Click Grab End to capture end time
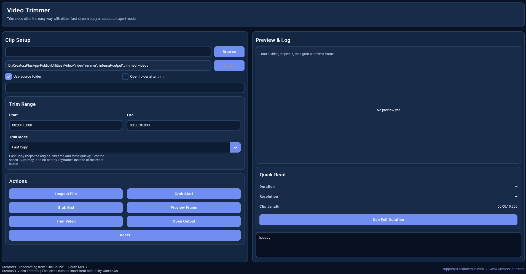The width and height of the screenshot is (526, 274). [x=66, y=207]
